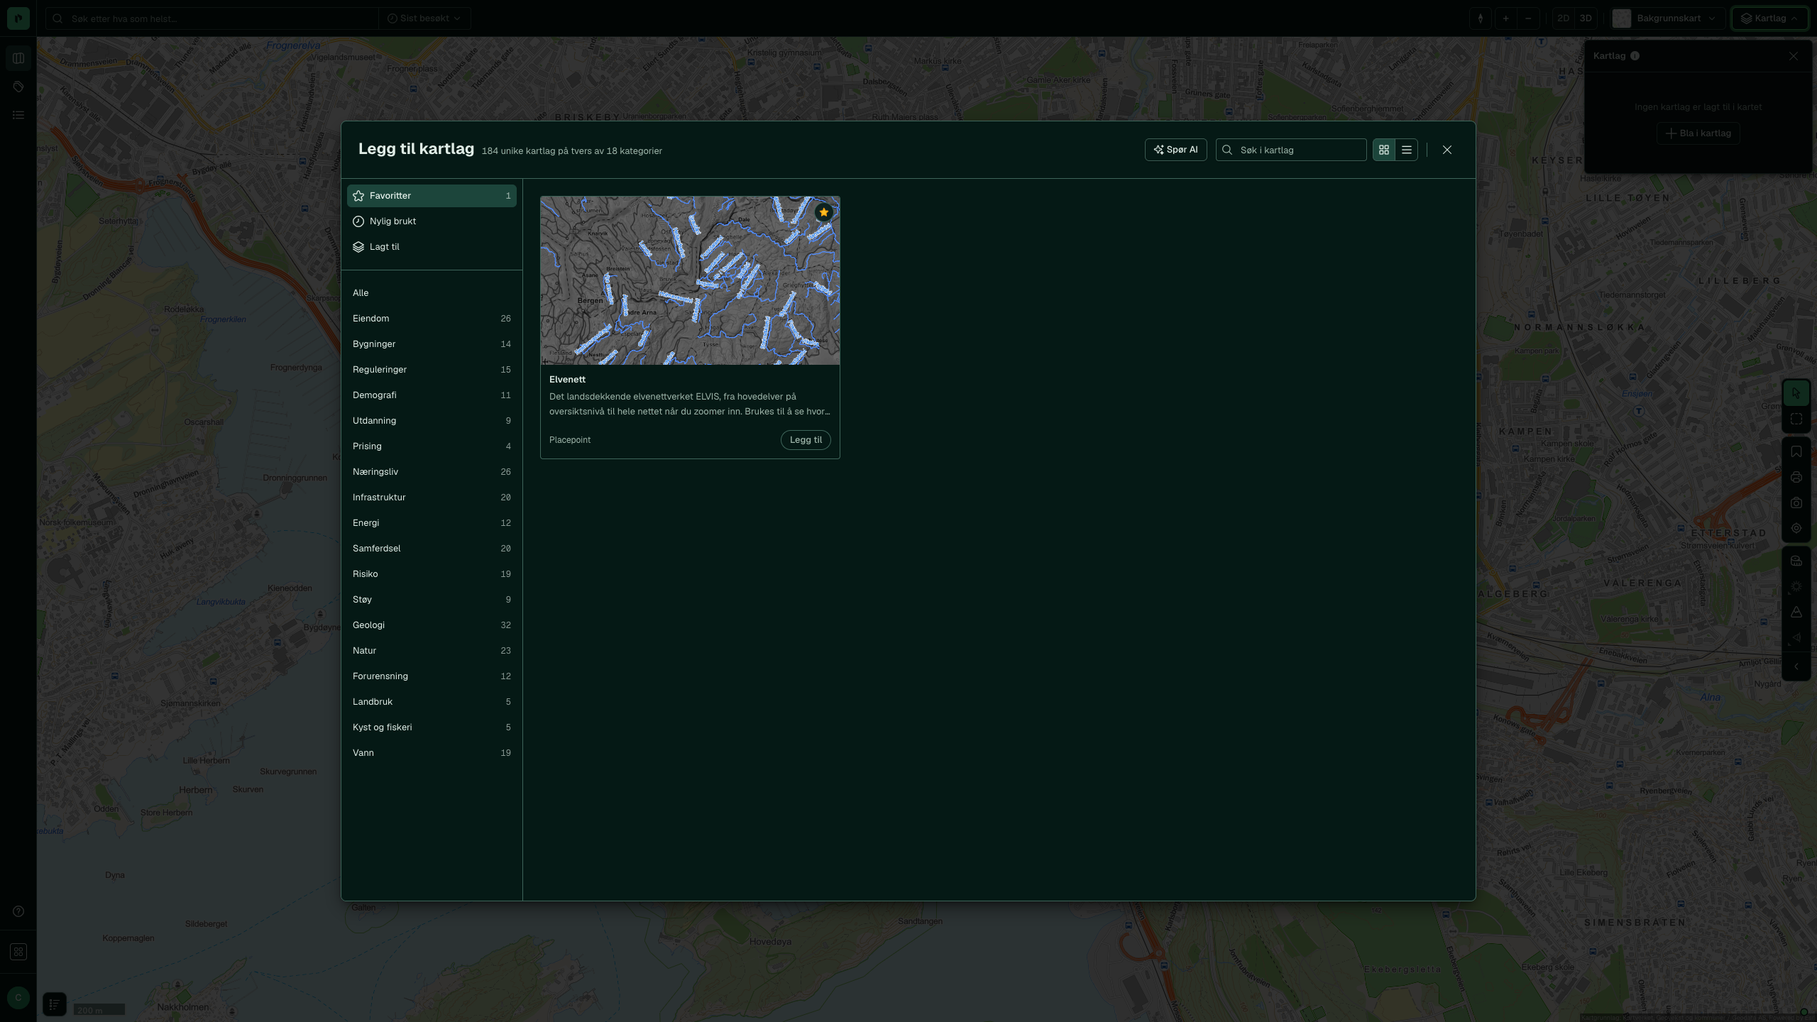This screenshot has height=1022, width=1817.
Task: Click the tag icon in left sidebar
Action: pyautogui.click(x=18, y=87)
